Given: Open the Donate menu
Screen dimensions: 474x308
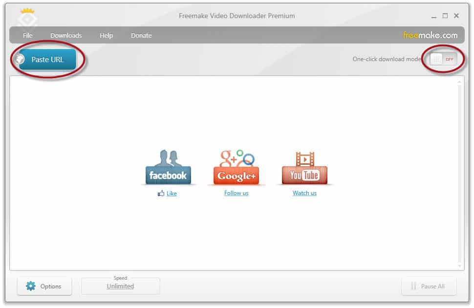Looking at the screenshot, I should pyautogui.click(x=141, y=35).
